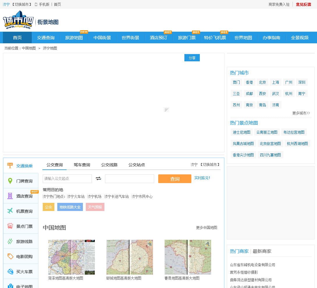Viewport: 317px width, 288px height.
Task: Click the orange tag icon for 电影团购
Action: (10, 256)
